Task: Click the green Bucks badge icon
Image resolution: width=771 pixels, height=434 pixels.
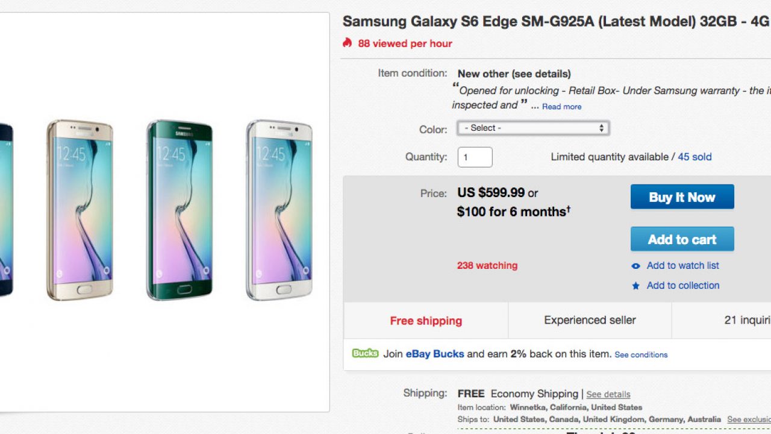Action: point(365,353)
